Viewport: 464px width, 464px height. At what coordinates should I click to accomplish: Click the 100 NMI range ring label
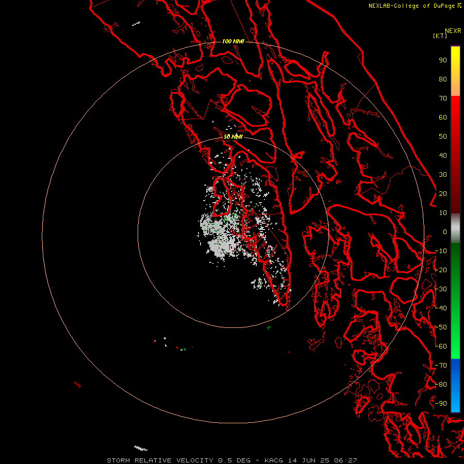[x=233, y=41]
